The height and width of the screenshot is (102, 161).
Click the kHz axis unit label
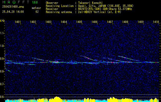click(2, 21)
